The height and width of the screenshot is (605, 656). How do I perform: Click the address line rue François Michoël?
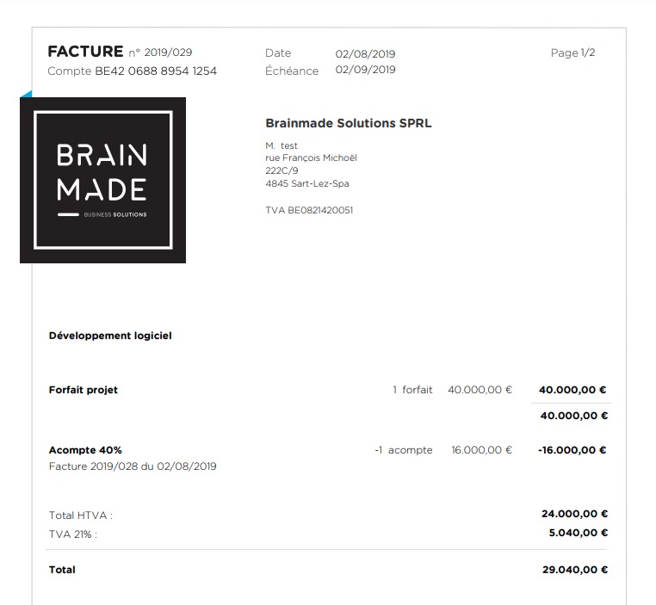[x=311, y=157]
